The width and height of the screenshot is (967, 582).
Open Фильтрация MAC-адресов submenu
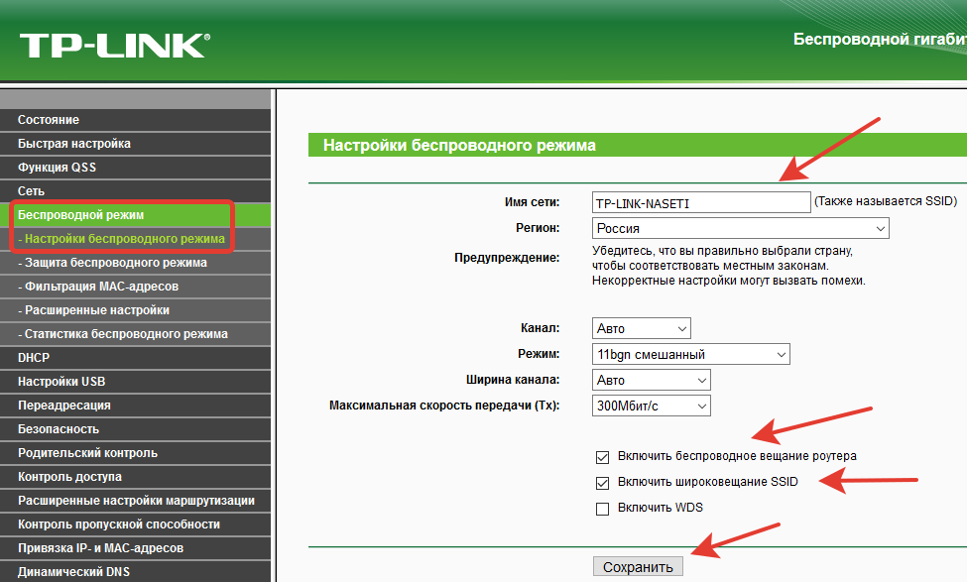(135, 287)
